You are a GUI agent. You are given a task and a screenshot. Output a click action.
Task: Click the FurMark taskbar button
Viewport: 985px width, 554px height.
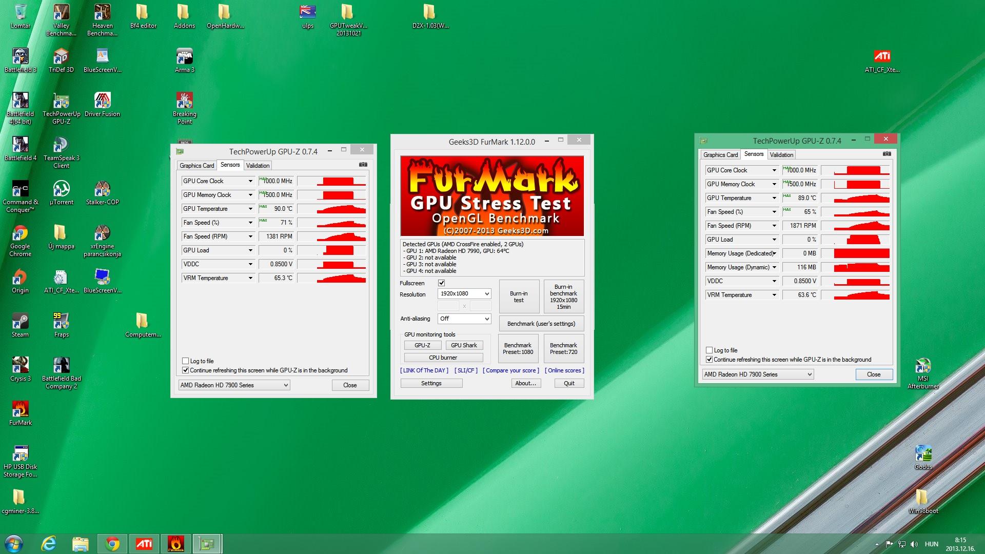pyautogui.click(x=175, y=544)
